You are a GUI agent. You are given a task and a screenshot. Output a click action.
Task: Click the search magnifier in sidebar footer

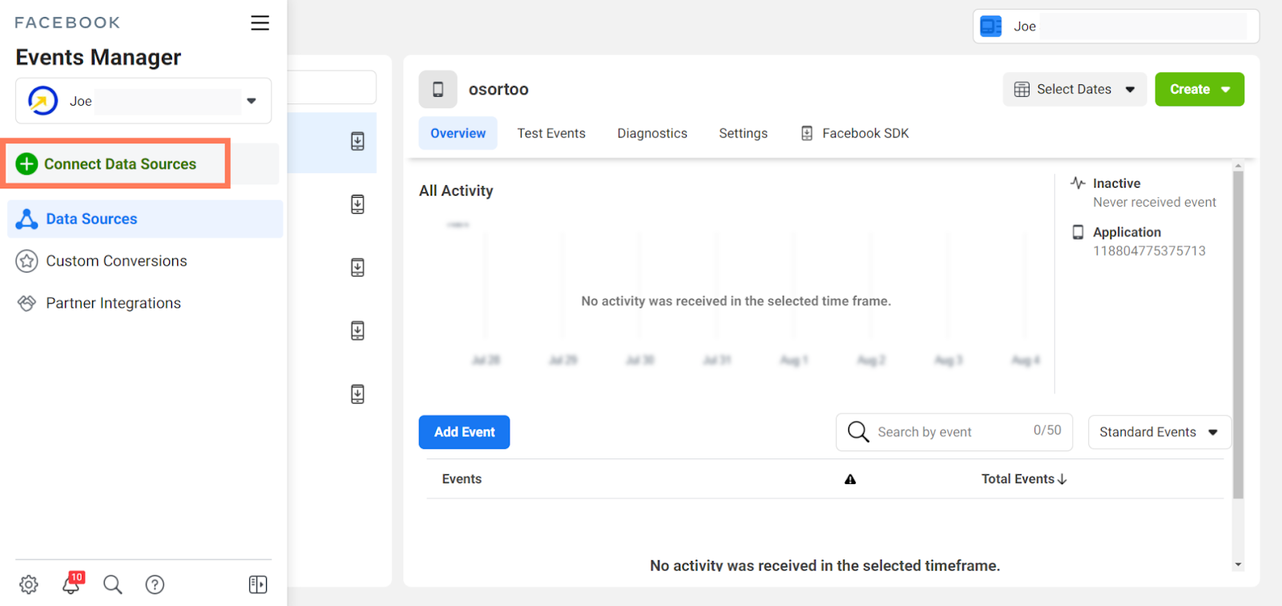113,584
